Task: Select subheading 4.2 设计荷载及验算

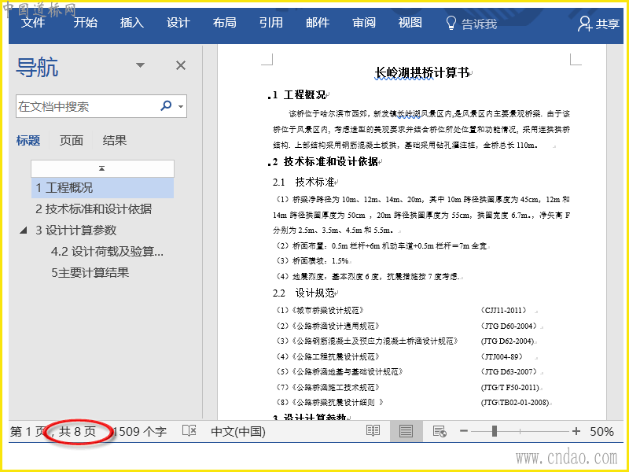Action: point(107,252)
